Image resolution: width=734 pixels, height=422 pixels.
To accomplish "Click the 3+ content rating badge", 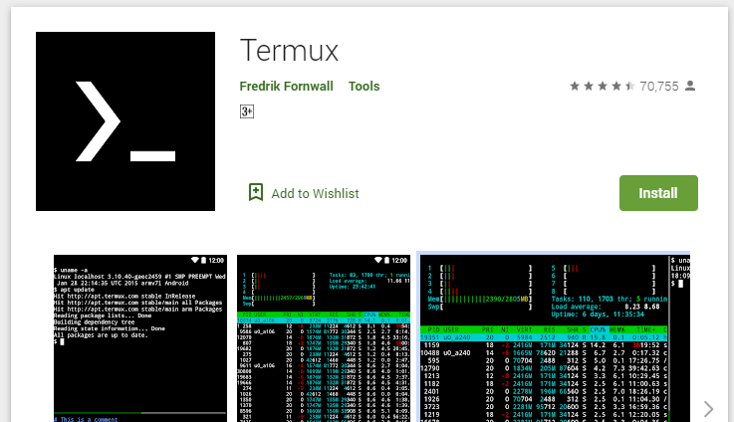I will click(247, 111).
